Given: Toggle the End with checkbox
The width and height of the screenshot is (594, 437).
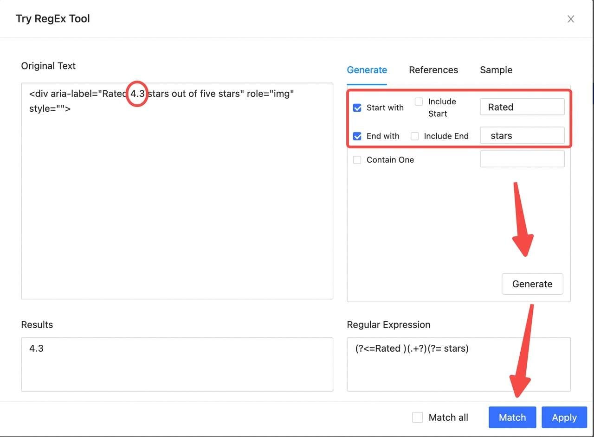Looking at the screenshot, I should (357, 136).
